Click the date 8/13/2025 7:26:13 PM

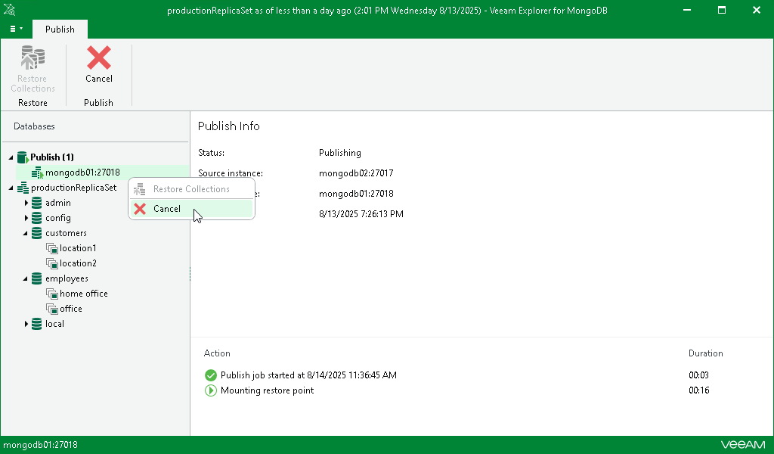click(x=361, y=214)
